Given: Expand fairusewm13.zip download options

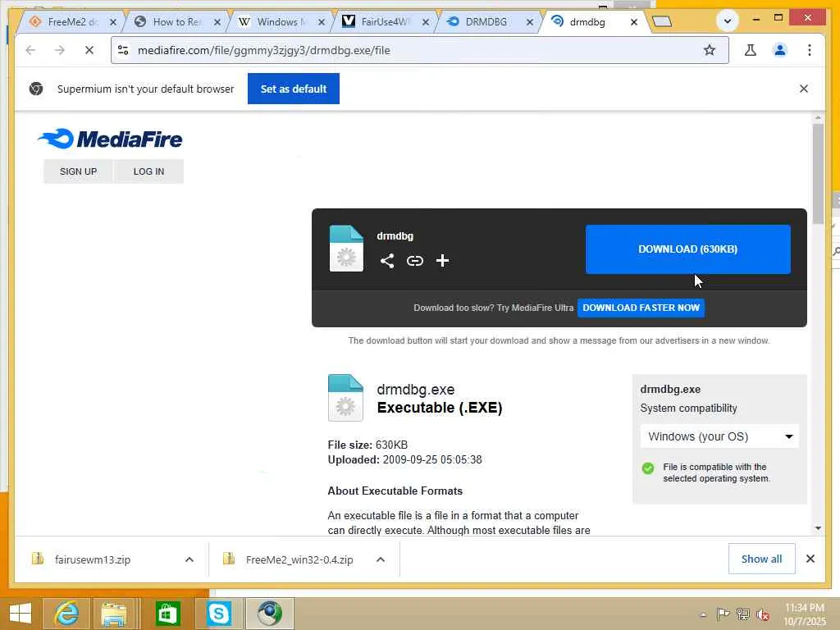Looking at the screenshot, I should pos(189,559).
